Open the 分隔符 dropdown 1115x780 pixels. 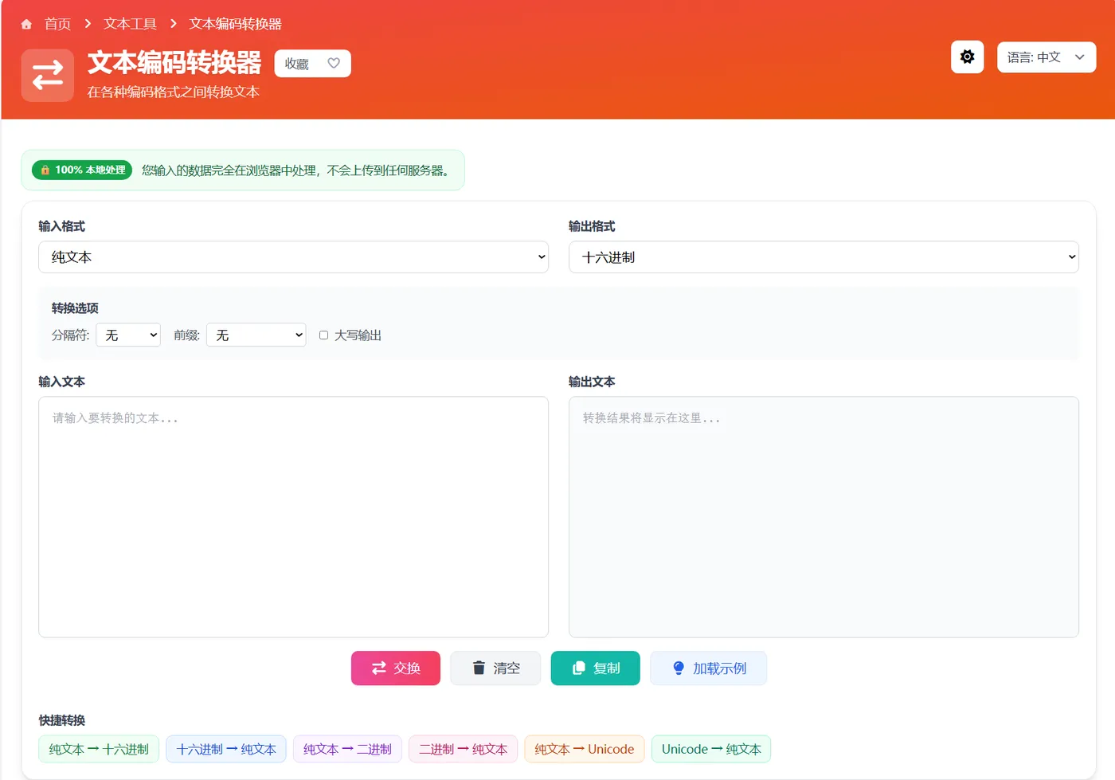[x=127, y=335]
